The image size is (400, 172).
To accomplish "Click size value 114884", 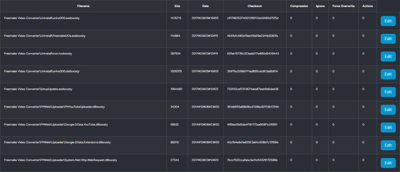I will (175, 36).
